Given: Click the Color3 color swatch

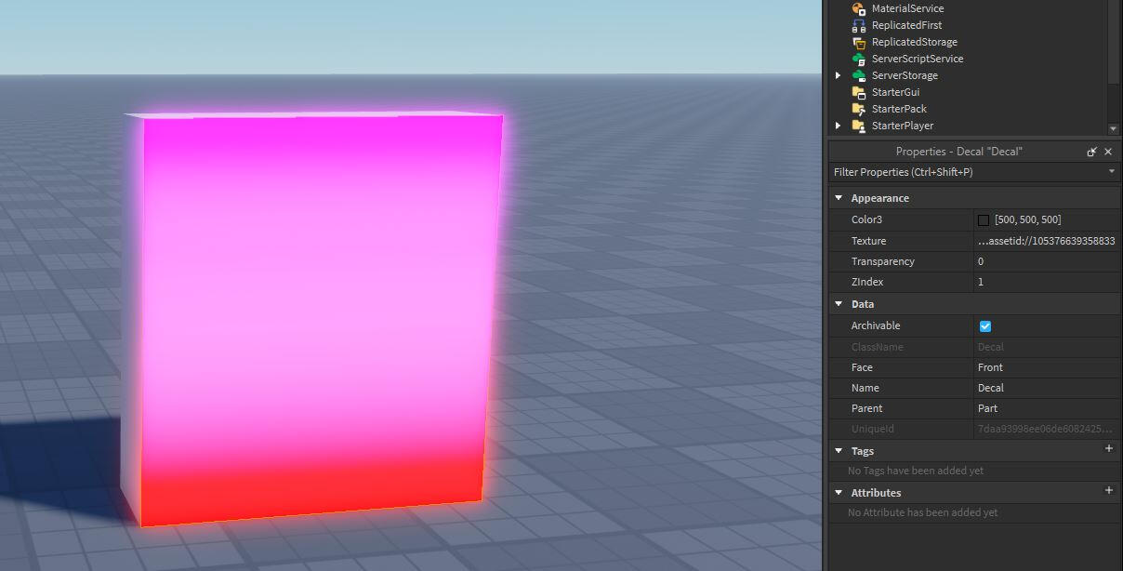Looking at the screenshot, I should [x=984, y=220].
